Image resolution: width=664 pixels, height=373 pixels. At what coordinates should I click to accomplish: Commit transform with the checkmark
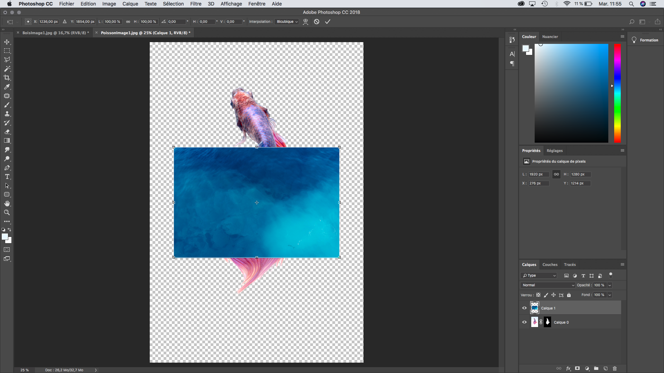click(x=328, y=21)
